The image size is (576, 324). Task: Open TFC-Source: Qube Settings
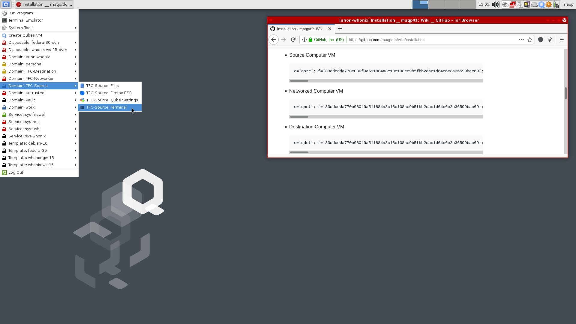pos(112,100)
